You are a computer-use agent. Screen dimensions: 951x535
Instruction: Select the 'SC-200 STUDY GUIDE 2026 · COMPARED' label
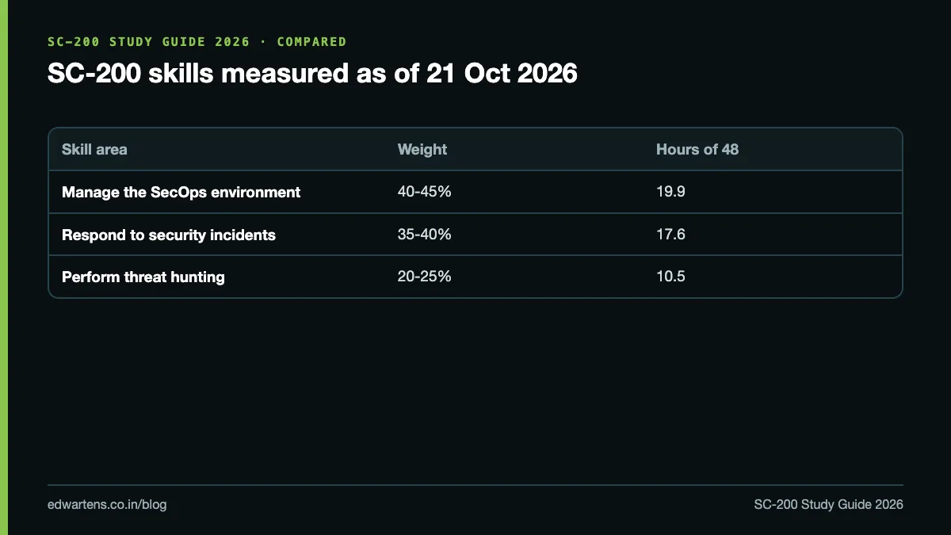pos(197,41)
